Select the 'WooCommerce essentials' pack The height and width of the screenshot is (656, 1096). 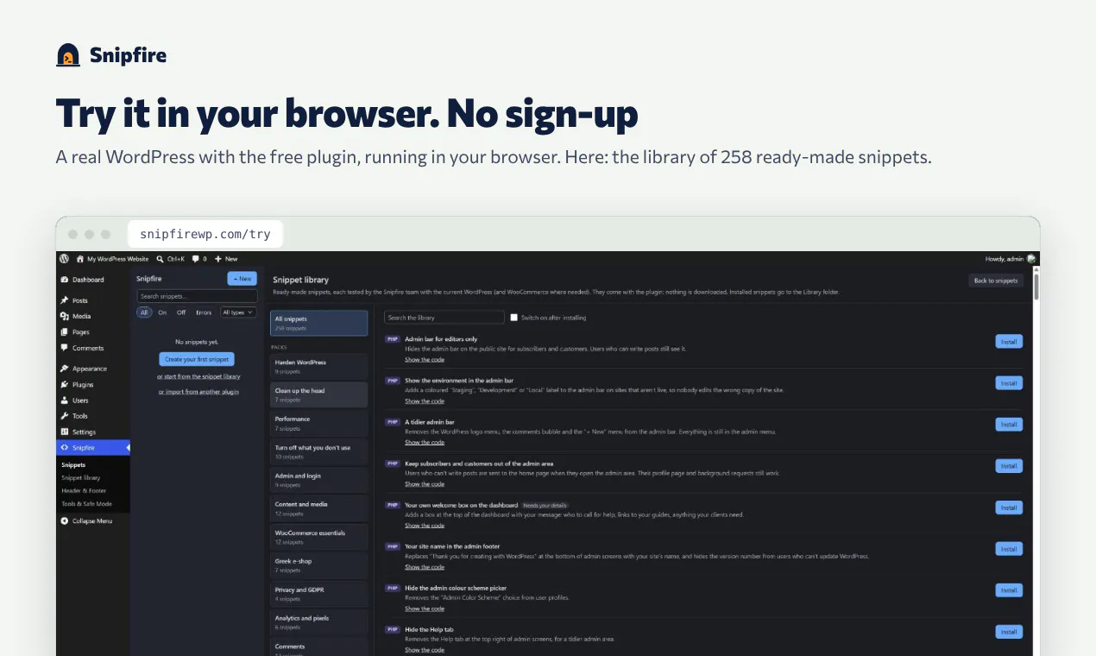coord(319,537)
